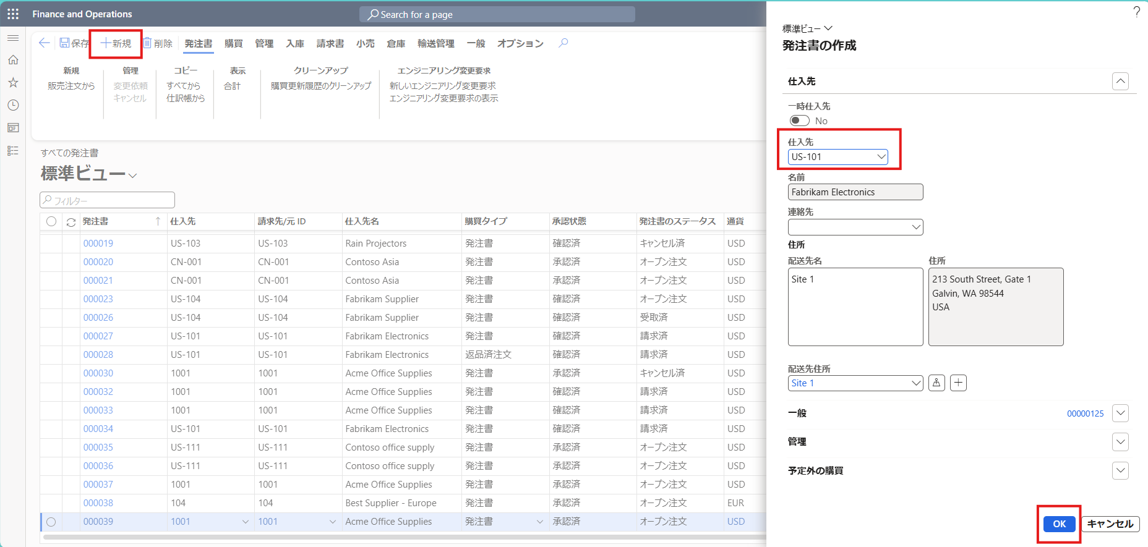Click the action pane search magnifier
This screenshot has width=1148, height=547.
click(x=563, y=43)
